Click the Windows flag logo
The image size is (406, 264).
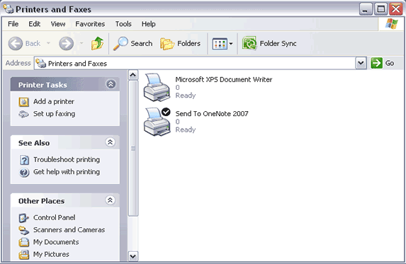[x=391, y=24]
